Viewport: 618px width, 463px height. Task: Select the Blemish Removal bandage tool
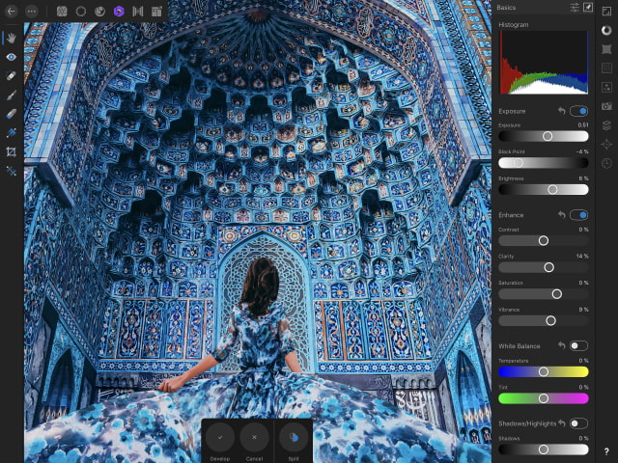tap(12, 76)
